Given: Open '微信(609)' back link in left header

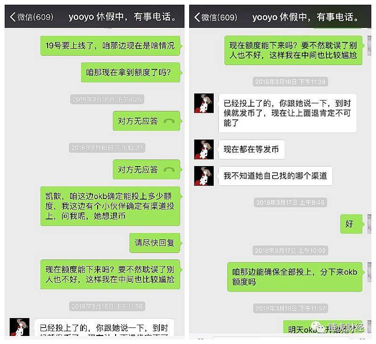Looking at the screenshot, I should click(32, 17).
